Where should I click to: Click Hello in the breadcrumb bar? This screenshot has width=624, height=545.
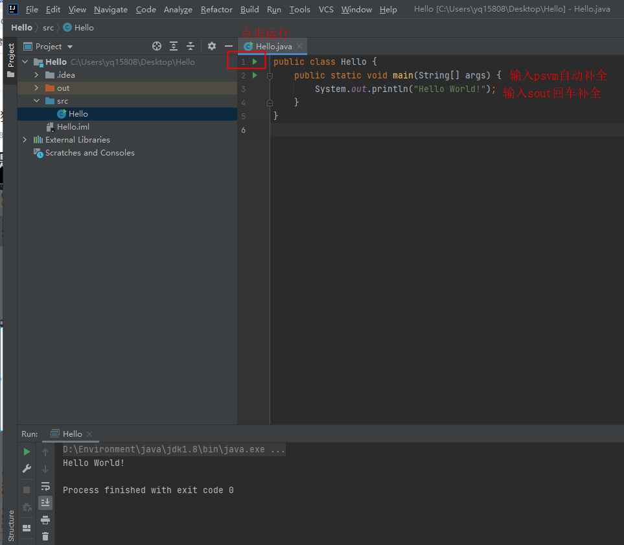[x=21, y=27]
